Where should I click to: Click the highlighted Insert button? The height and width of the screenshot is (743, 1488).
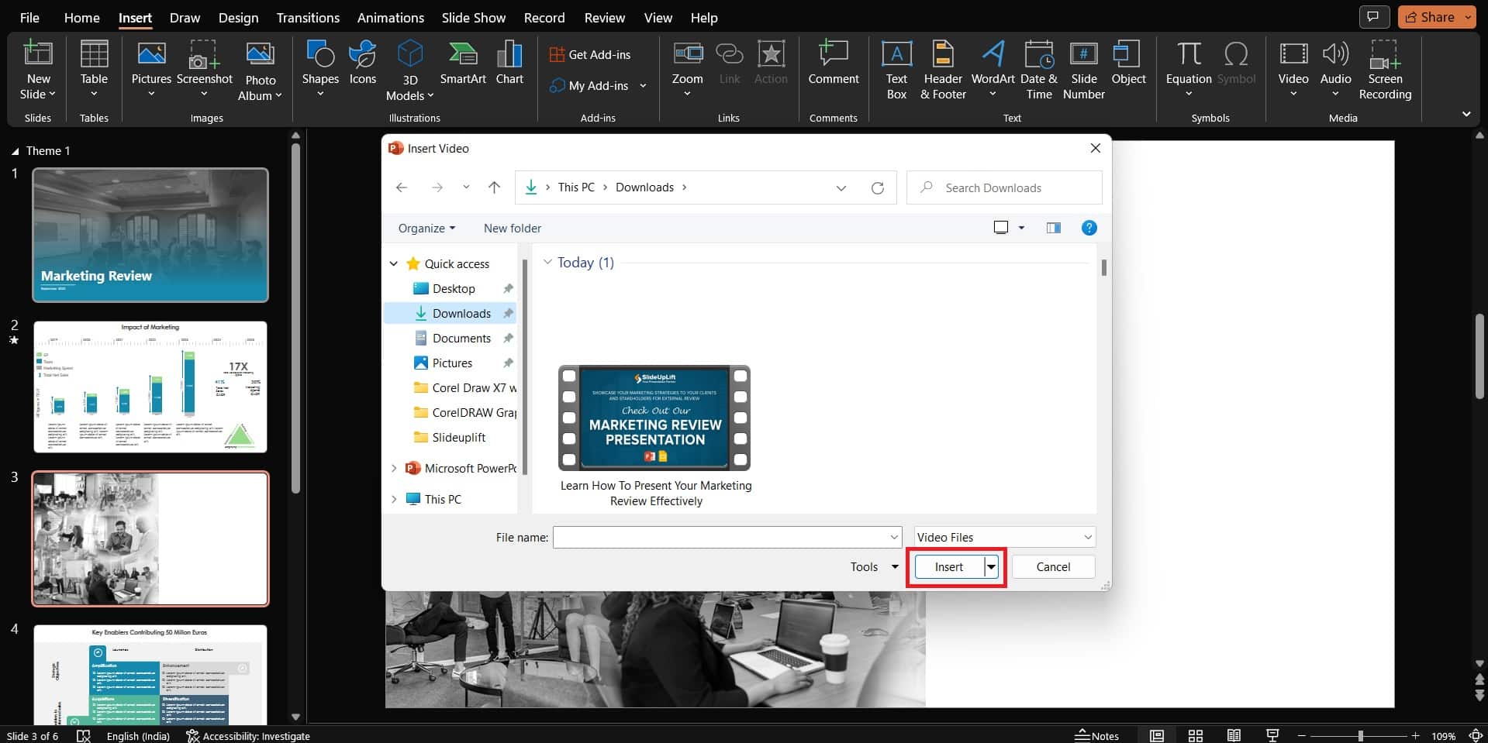pyautogui.click(x=948, y=566)
